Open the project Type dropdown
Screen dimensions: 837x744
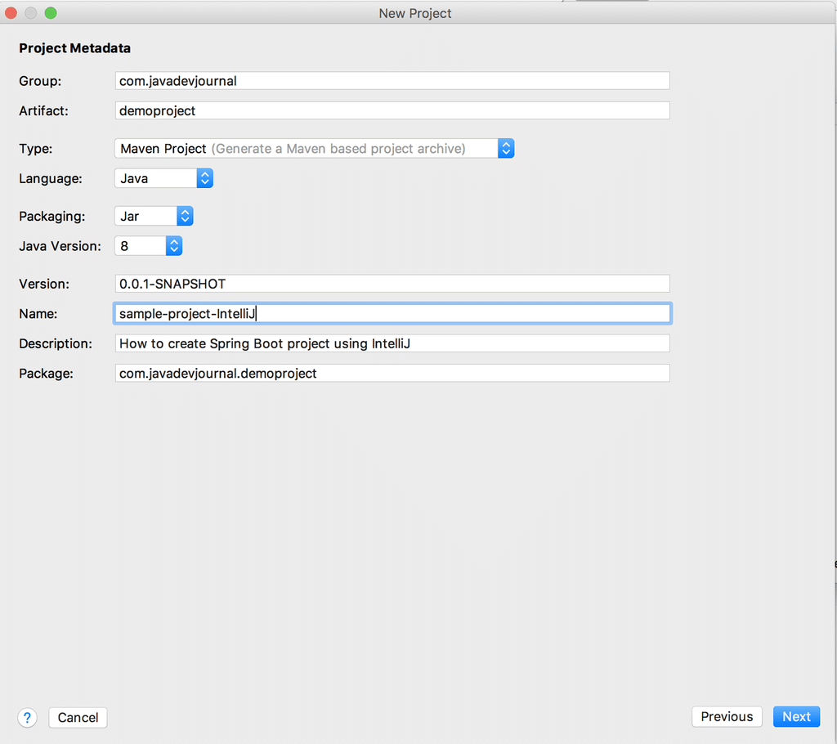314,149
